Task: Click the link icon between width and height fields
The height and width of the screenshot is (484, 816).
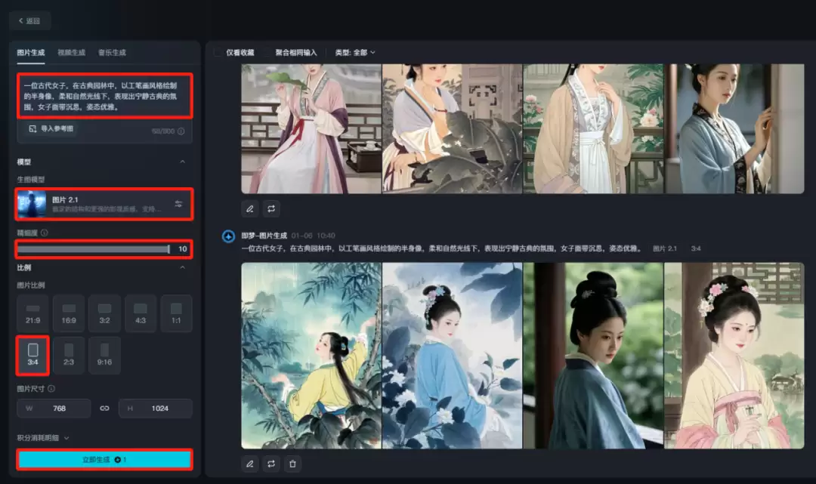Action: click(104, 408)
